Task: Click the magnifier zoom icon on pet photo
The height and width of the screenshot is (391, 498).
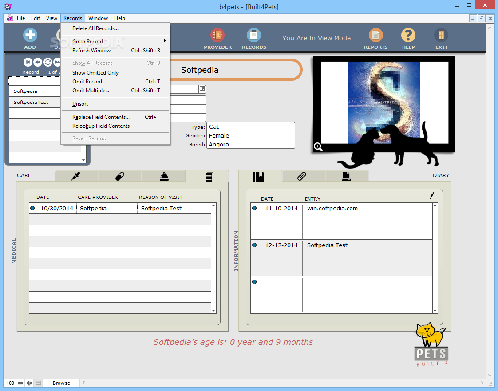Action: tap(318, 147)
